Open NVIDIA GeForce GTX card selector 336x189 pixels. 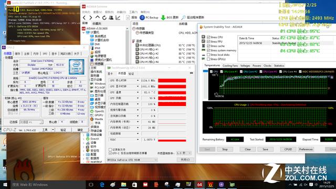(132, 160)
